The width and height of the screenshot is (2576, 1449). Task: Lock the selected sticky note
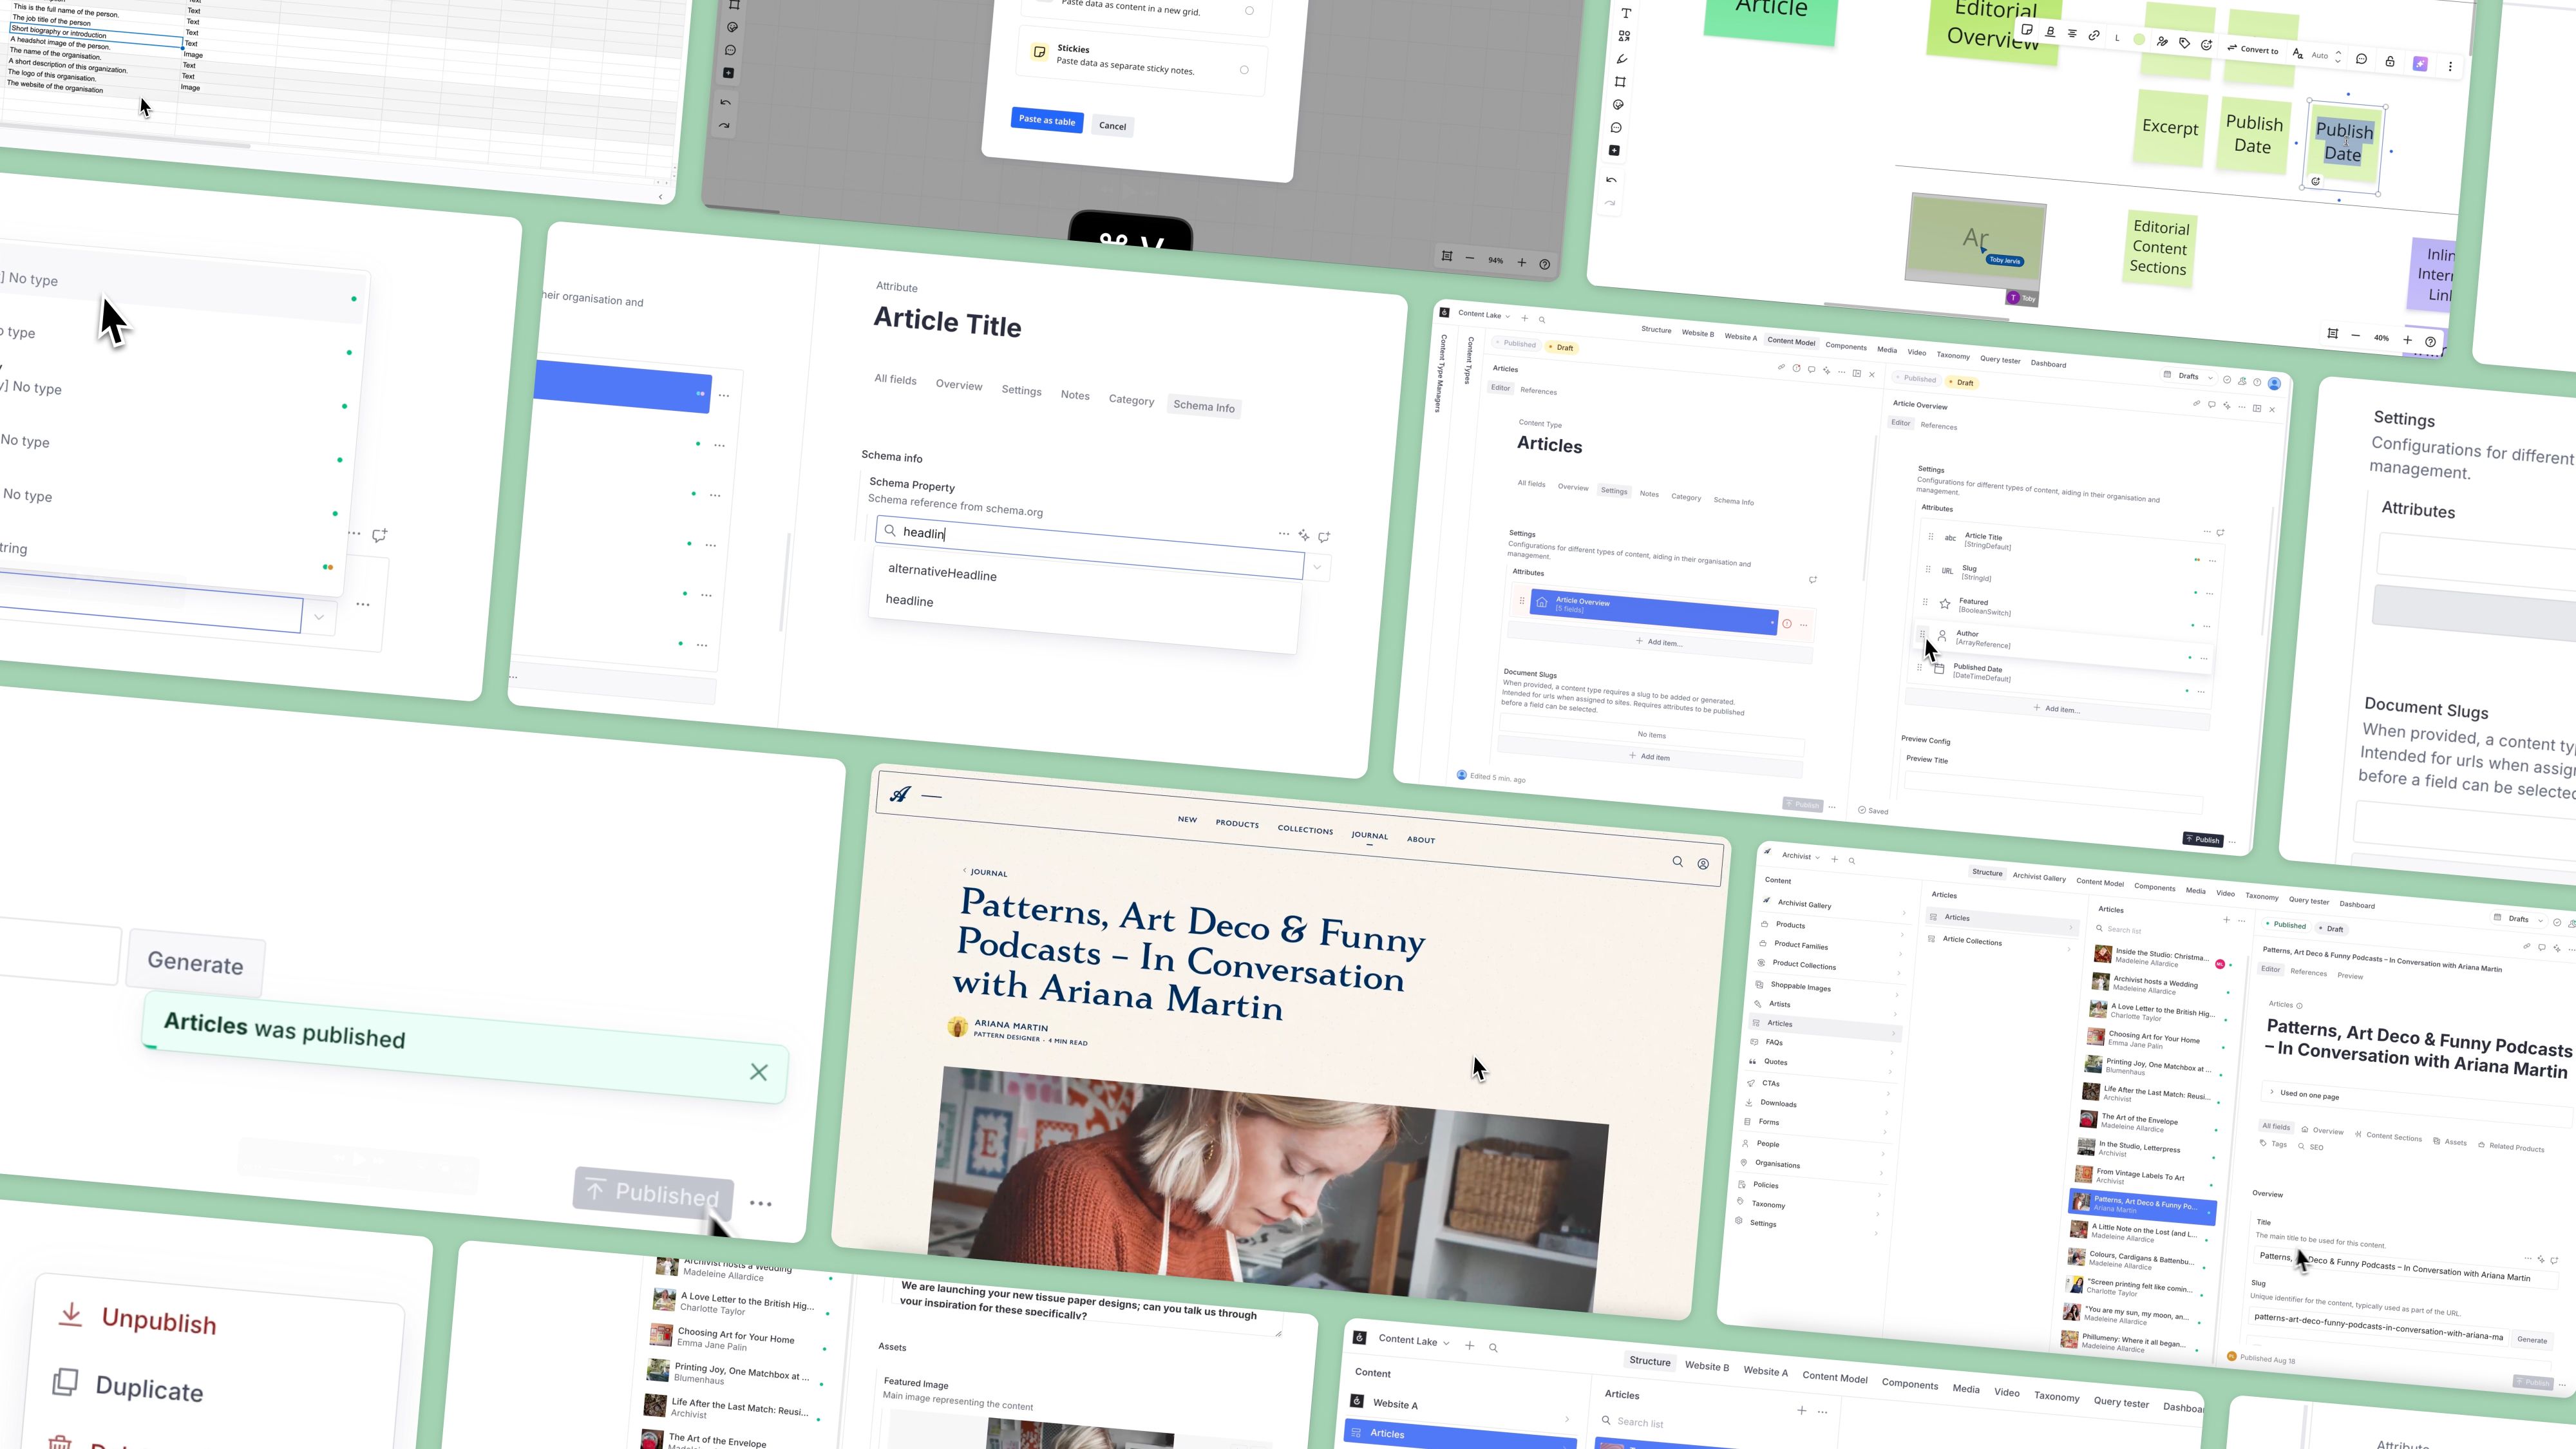[2390, 61]
